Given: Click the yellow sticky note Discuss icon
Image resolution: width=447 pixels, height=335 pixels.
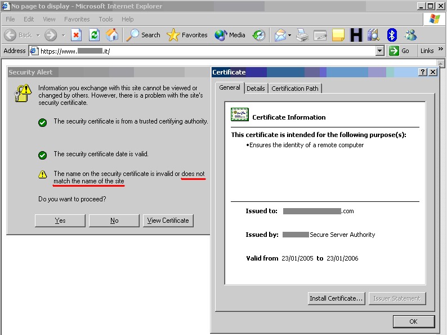Looking at the screenshot, I should (338, 35).
